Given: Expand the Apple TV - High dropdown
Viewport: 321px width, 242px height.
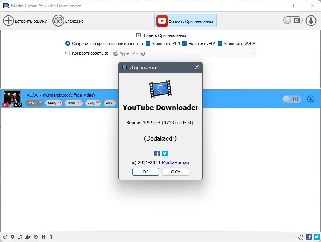Looking at the screenshot, I should coord(183,53).
